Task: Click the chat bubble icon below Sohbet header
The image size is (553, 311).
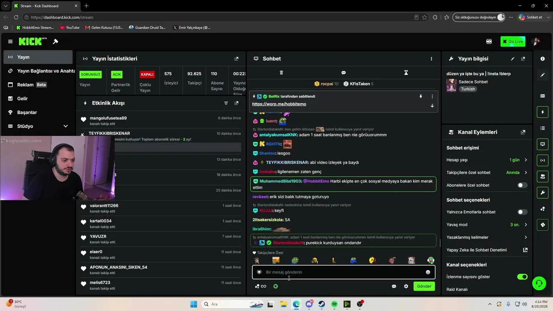Action: [343, 73]
